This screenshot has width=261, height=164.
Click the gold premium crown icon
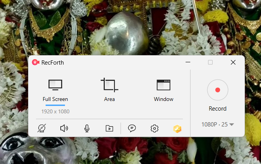177,129
